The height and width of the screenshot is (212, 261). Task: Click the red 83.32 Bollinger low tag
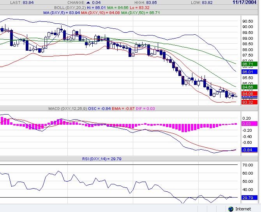[x=248, y=102]
